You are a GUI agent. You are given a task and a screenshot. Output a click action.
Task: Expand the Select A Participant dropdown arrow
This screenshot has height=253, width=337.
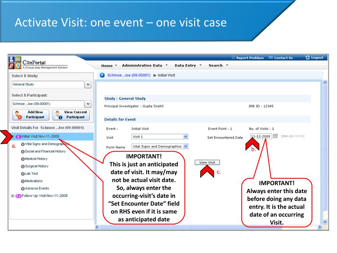(x=88, y=104)
